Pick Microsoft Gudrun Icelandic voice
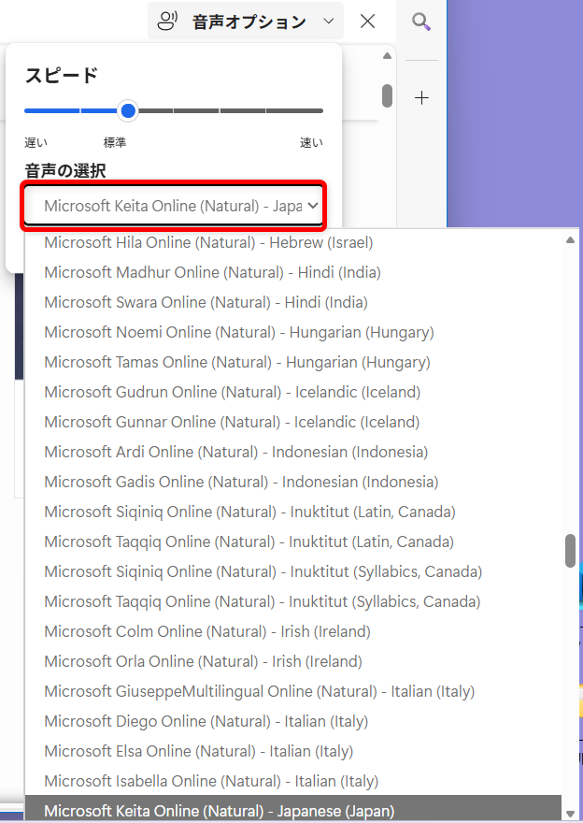This screenshot has width=583, height=823. coord(292,392)
